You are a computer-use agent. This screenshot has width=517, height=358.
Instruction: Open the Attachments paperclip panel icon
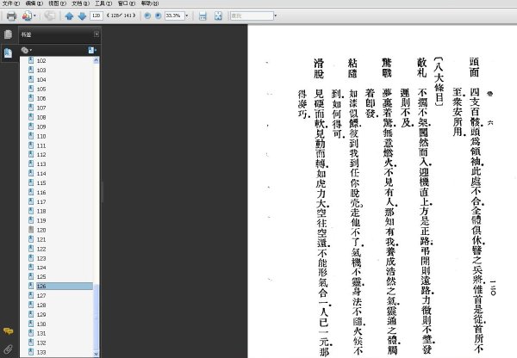click(x=8, y=349)
